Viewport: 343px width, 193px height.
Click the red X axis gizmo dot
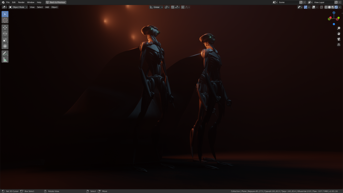(x=337, y=19)
